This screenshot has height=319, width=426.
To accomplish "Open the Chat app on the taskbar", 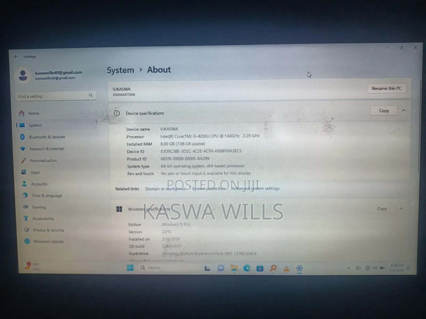I will [x=221, y=268].
